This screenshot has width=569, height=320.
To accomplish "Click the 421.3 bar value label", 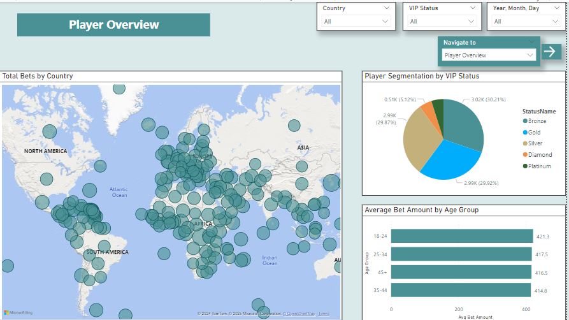I will [x=542, y=236].
